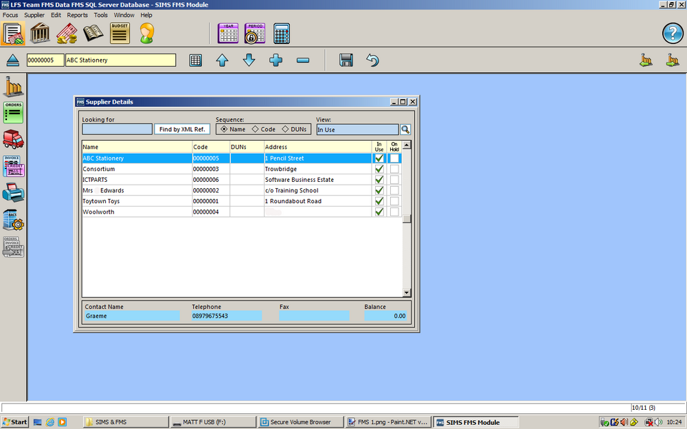Screen dimensions: 687x429
Task: Click the Telephone field 08979675543
Action: pyautogui.click(x=227, y=316)
